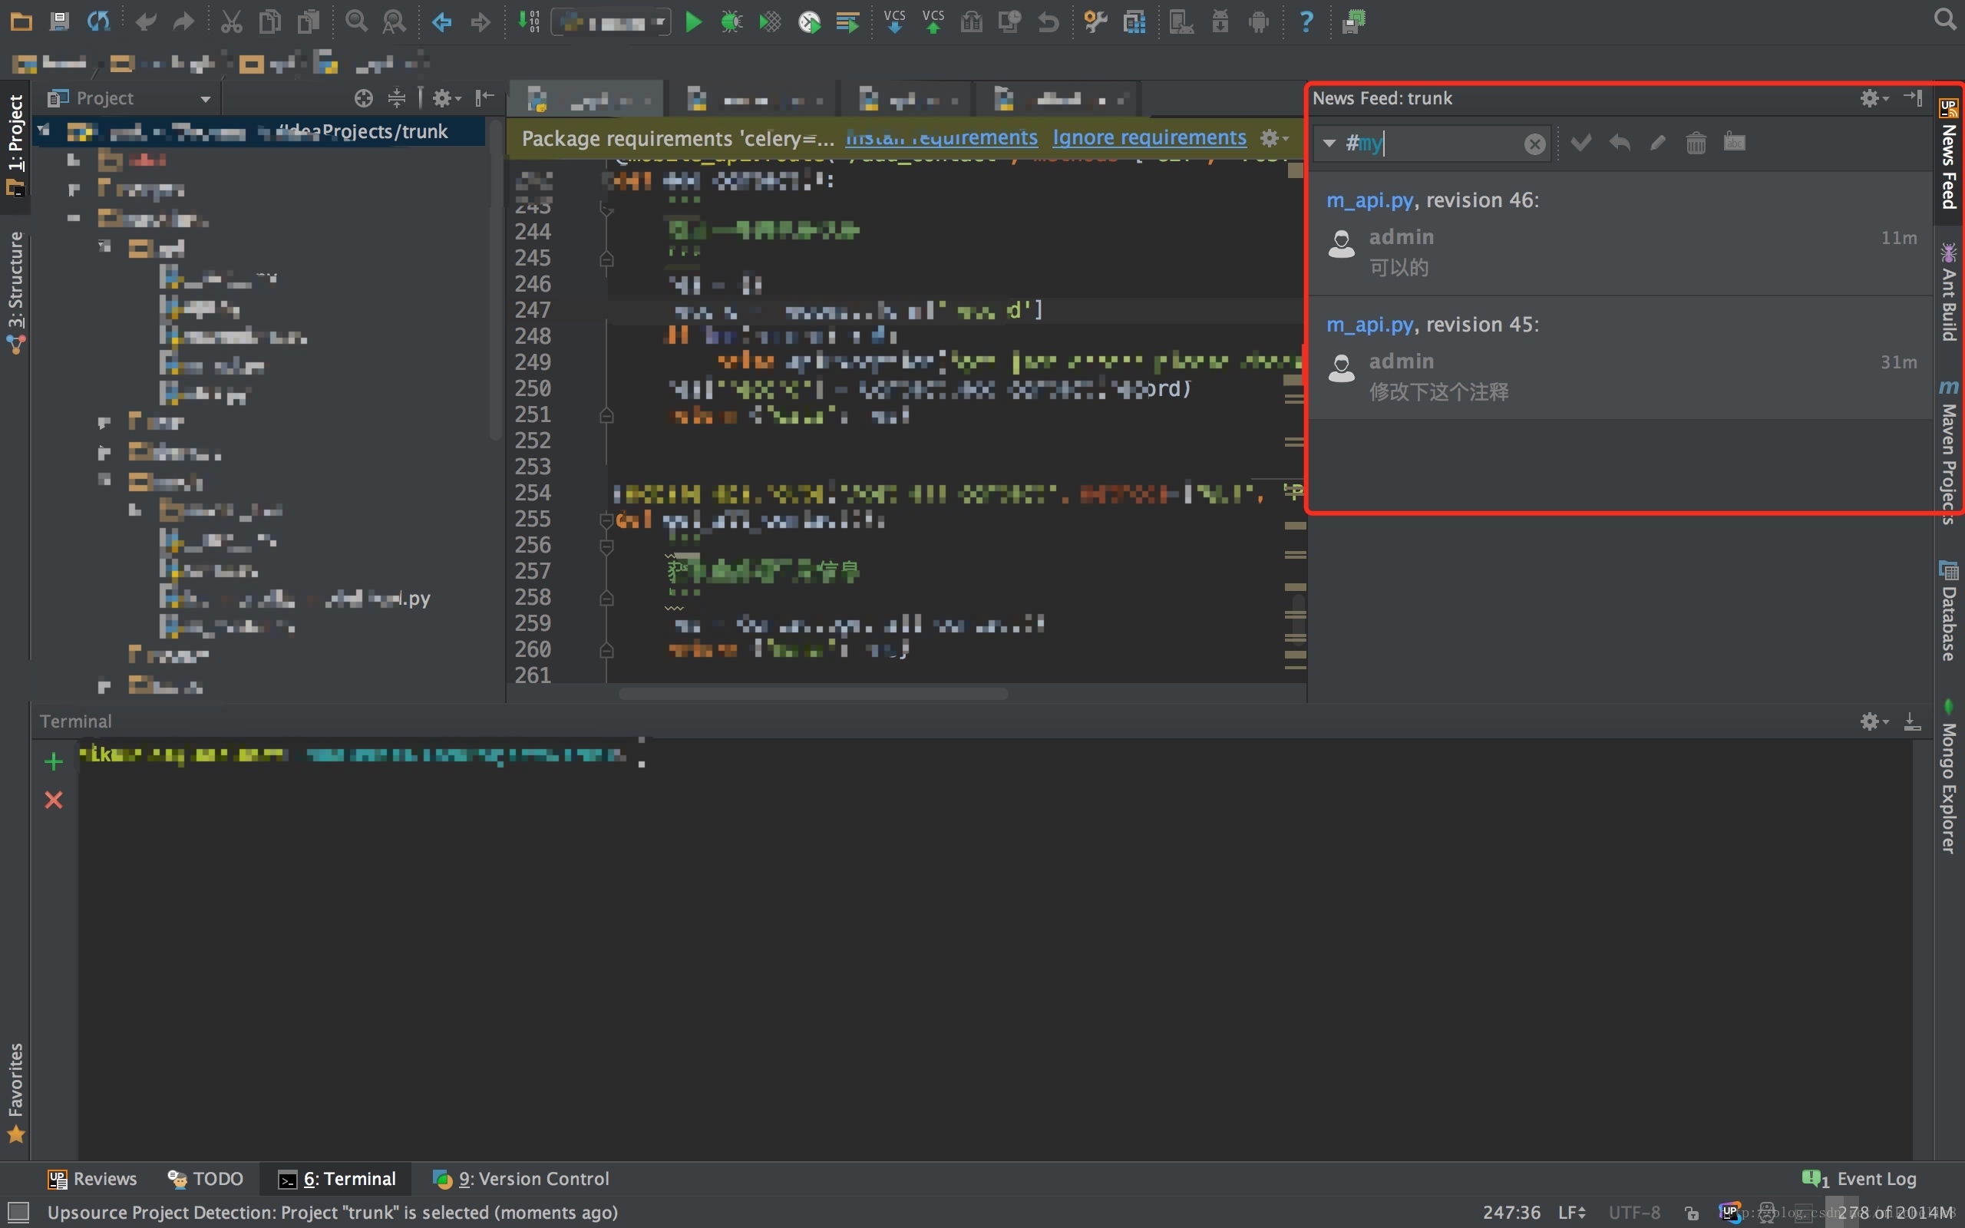This screenshot has width=1965, height=1228.
Task: Click the Redo arrow icon
Action: click(183, 21)
